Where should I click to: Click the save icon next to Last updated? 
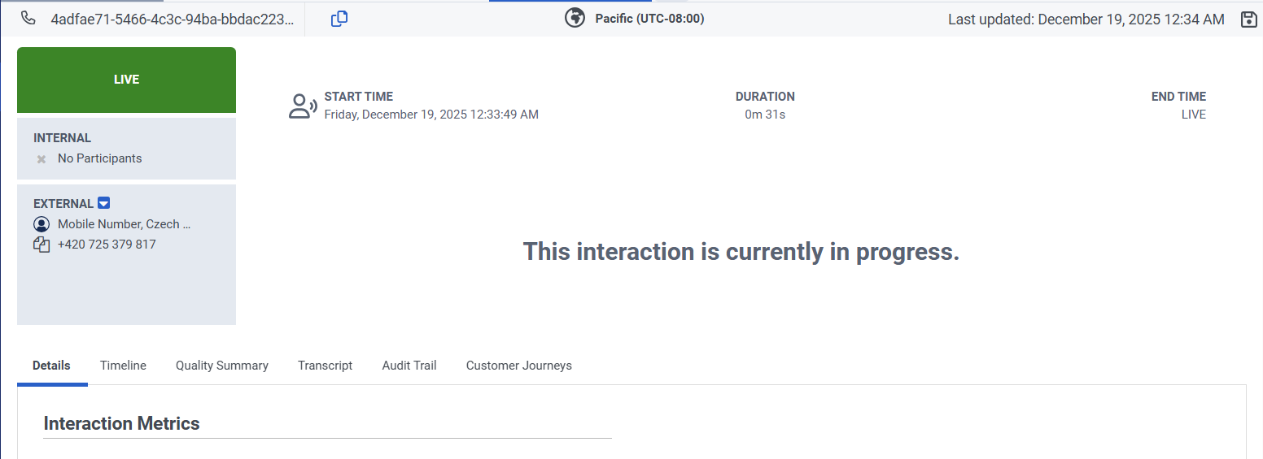click(x=1248, y=19)
